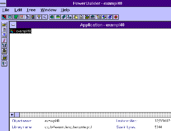The height and width of the screenshot is (131, 171).
Task: Click the linked cylinders pipeline icon
Action: click(64, 17)
